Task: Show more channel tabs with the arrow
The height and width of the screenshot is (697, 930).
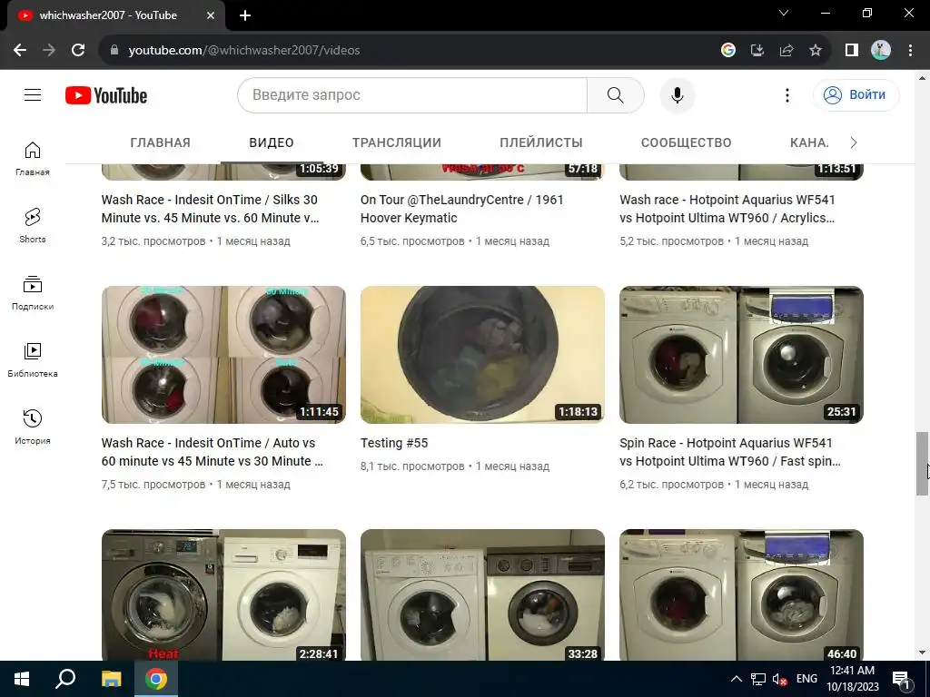Action: pyautogui.click(x=854, y=142)
